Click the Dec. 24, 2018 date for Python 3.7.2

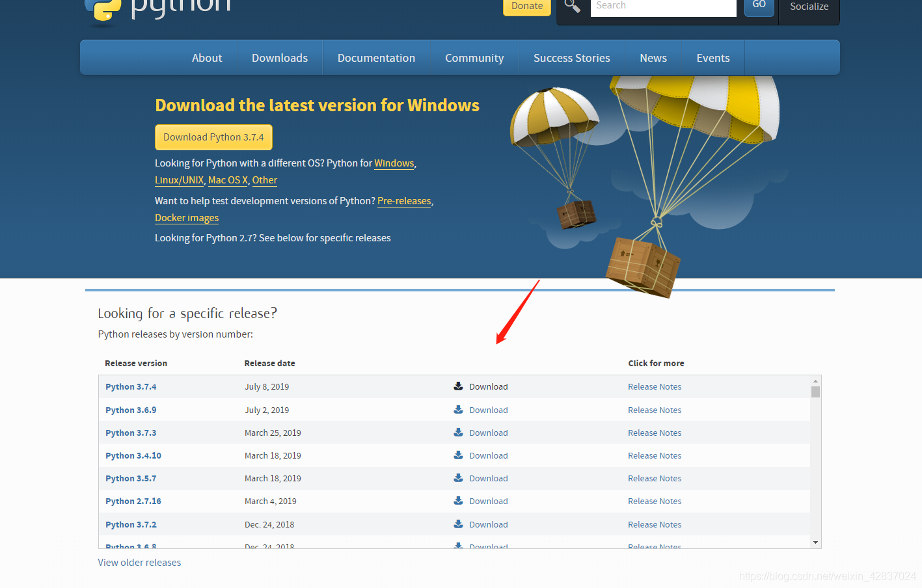coord(269,524)
